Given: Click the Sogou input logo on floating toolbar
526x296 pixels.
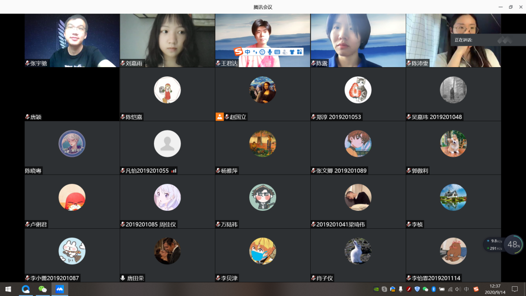Looking at the screenshot, I should (x=238, y=52).
